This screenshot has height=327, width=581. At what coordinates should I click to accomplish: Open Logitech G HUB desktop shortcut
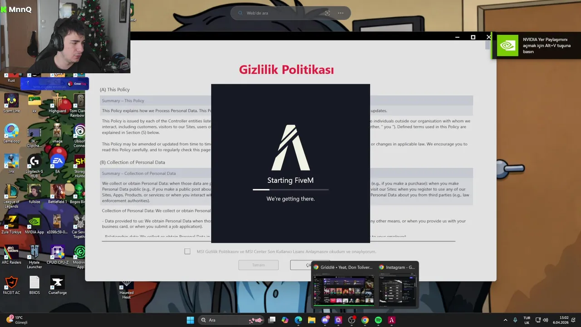pyautogui.click(x=34, y=167)
